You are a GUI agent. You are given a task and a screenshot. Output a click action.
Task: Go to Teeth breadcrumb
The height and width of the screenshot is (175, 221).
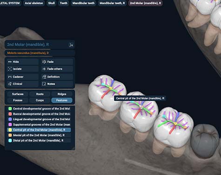pyautogui.click(x=64, y=3)
